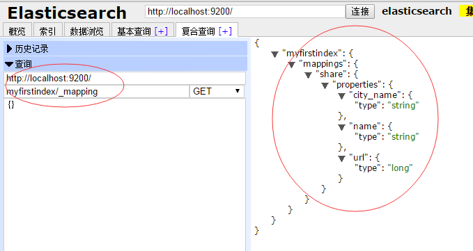Collapse the "properties" JSON node
473x251 pixels.
coord(325,86)
